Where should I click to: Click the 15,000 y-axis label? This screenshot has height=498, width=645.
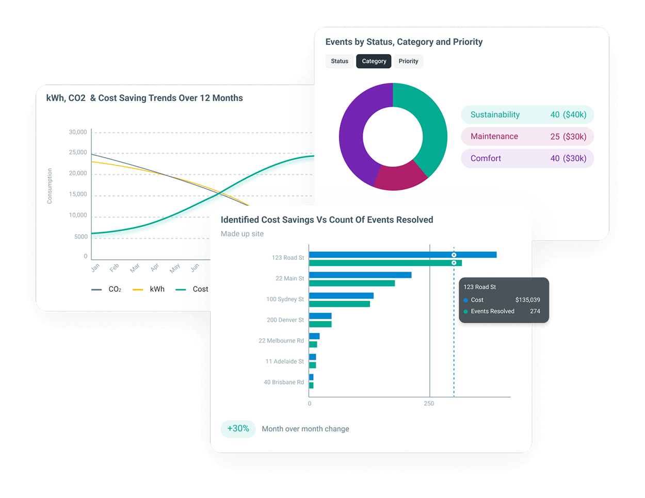pos(78,194)
